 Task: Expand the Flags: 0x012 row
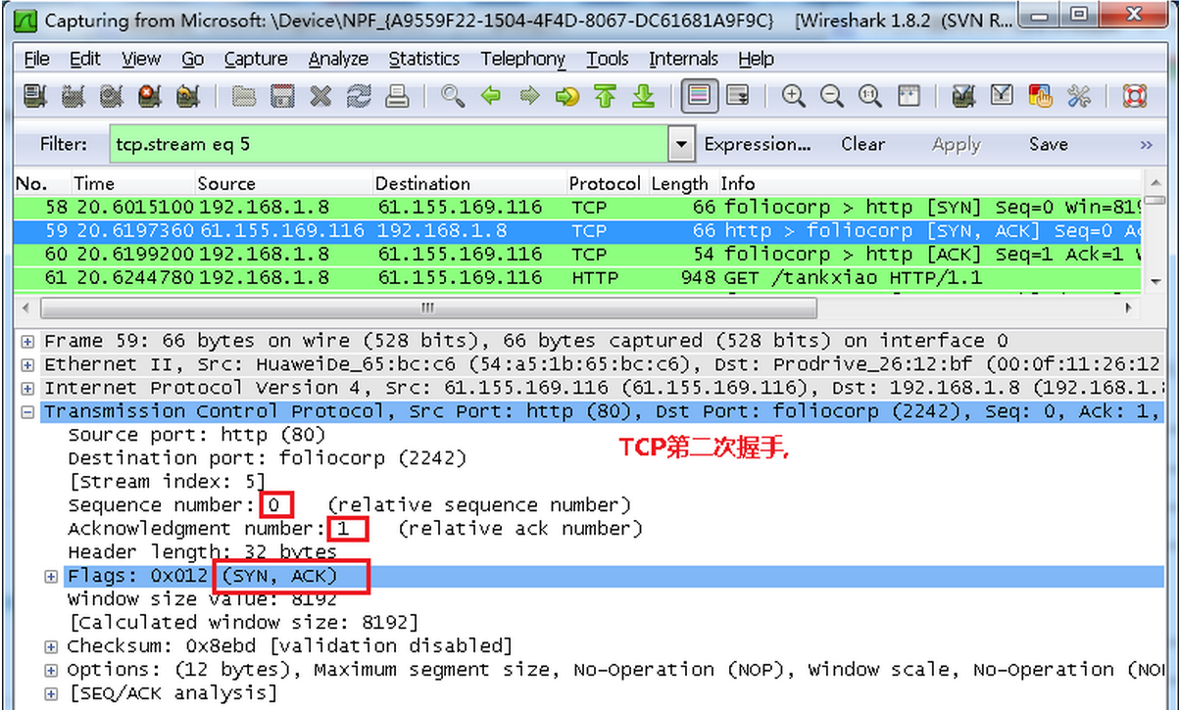tap(51, 576)
